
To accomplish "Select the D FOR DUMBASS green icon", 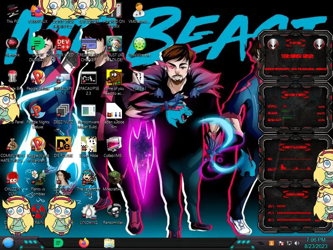I will [38, 49].
